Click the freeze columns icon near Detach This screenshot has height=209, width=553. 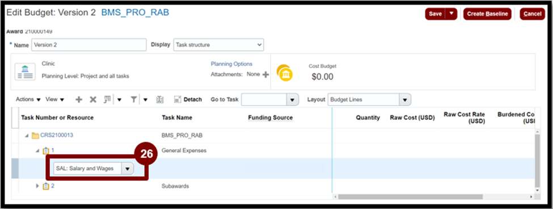pos(160,99)
